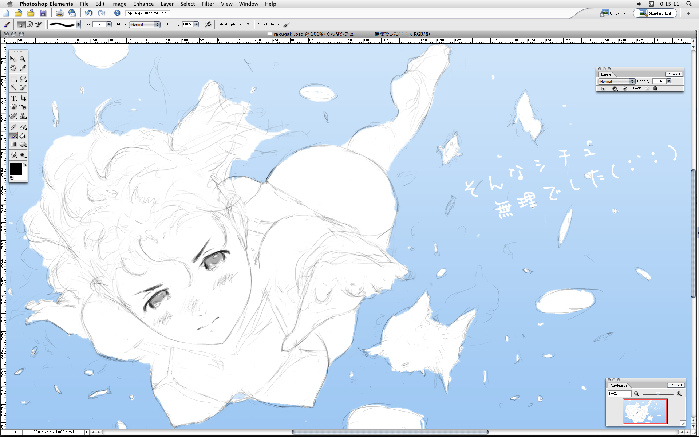Screen dimensions: 699x437
Task: Click More button in Navigator panel
Action: [x=675, y=385]
